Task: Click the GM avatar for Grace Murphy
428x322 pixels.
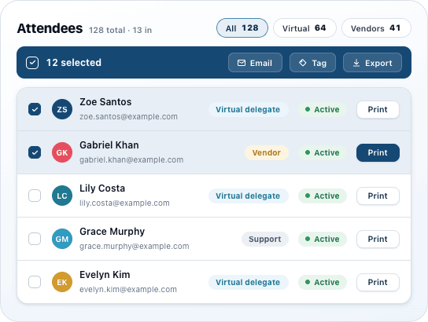Action: tap(62, 239)
